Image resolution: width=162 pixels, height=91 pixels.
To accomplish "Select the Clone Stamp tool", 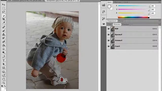I will pos(4,34).
